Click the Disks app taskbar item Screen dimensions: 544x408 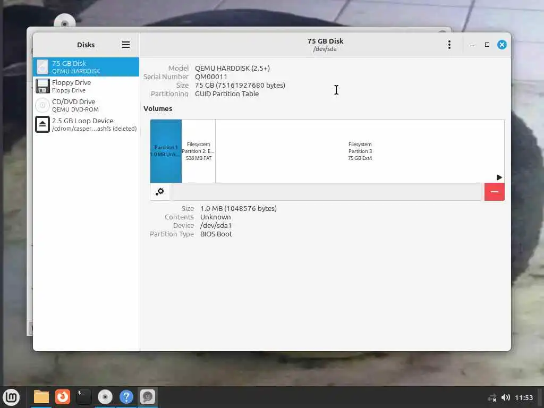coord(148,397)
